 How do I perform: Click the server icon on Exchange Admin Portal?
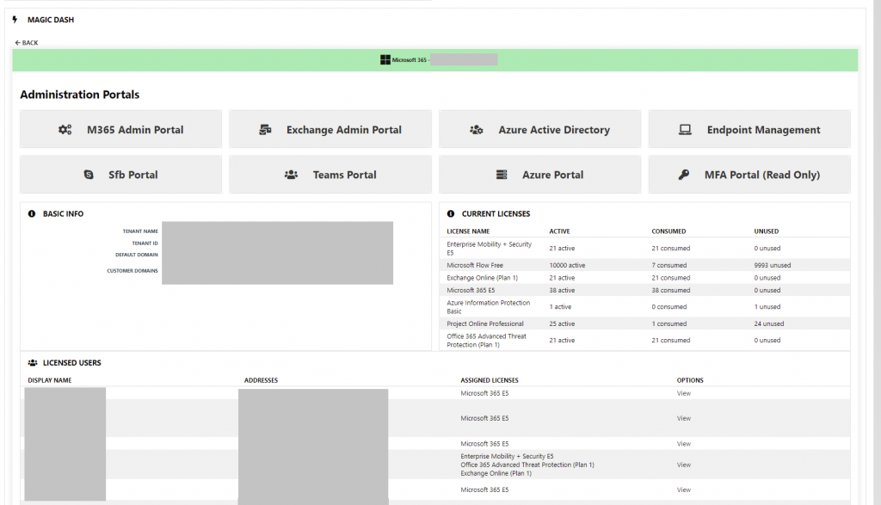pos(265,130)
